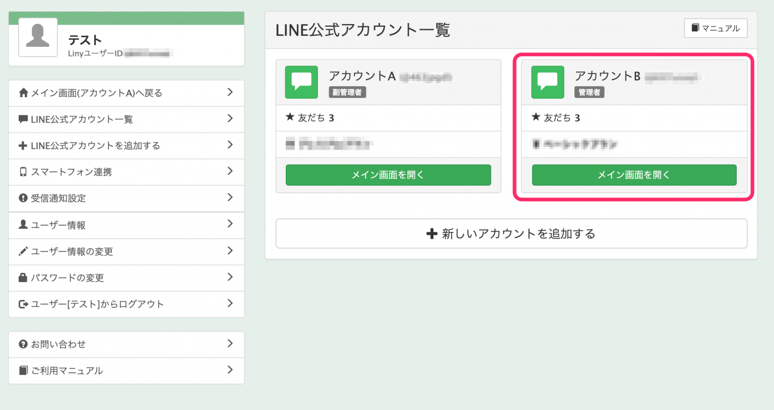Click 友だち 3 in アカウントA card
The width and height of the screenshot is (774, 410).
(316, 118)
